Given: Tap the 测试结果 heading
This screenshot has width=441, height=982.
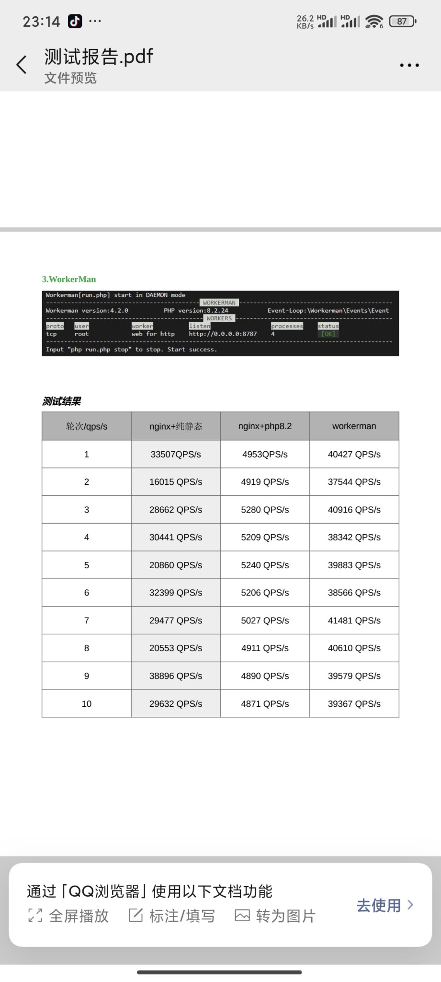Looking at the screenshot, I should (62, 401).
